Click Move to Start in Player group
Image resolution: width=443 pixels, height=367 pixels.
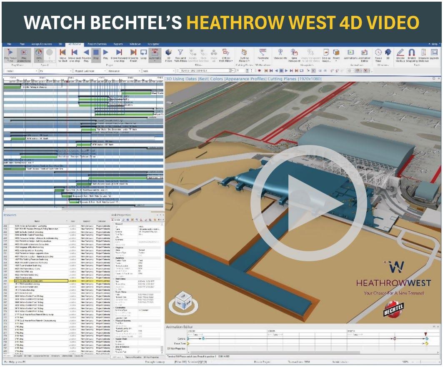(63, 55)
